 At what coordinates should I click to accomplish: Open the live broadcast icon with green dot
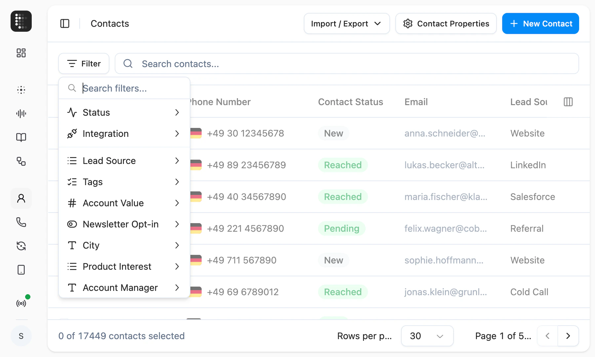[21, 303]
